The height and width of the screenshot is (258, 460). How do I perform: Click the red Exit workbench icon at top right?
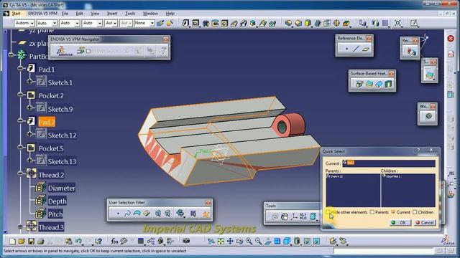point(451,38)
